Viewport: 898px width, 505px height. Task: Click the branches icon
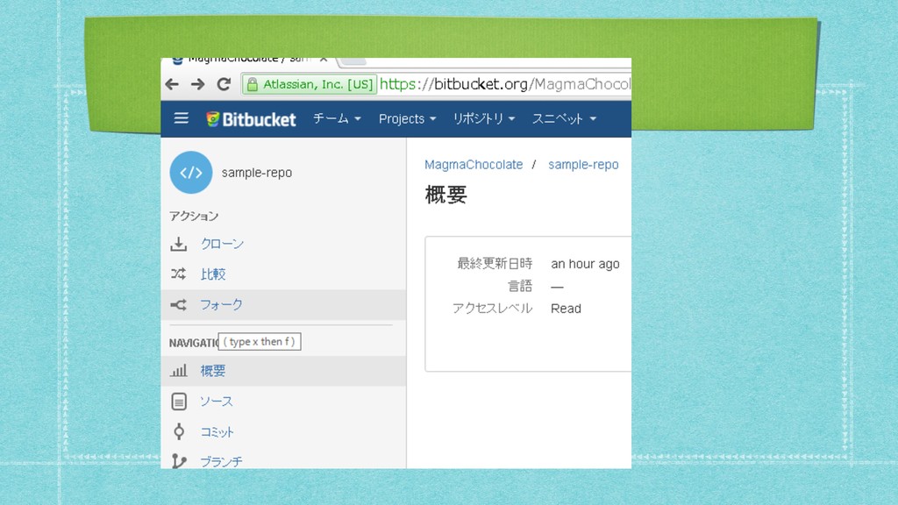click(x=179, y=461)
